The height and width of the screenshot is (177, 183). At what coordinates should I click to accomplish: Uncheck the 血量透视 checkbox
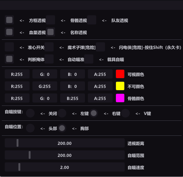[x=9, y=32]
